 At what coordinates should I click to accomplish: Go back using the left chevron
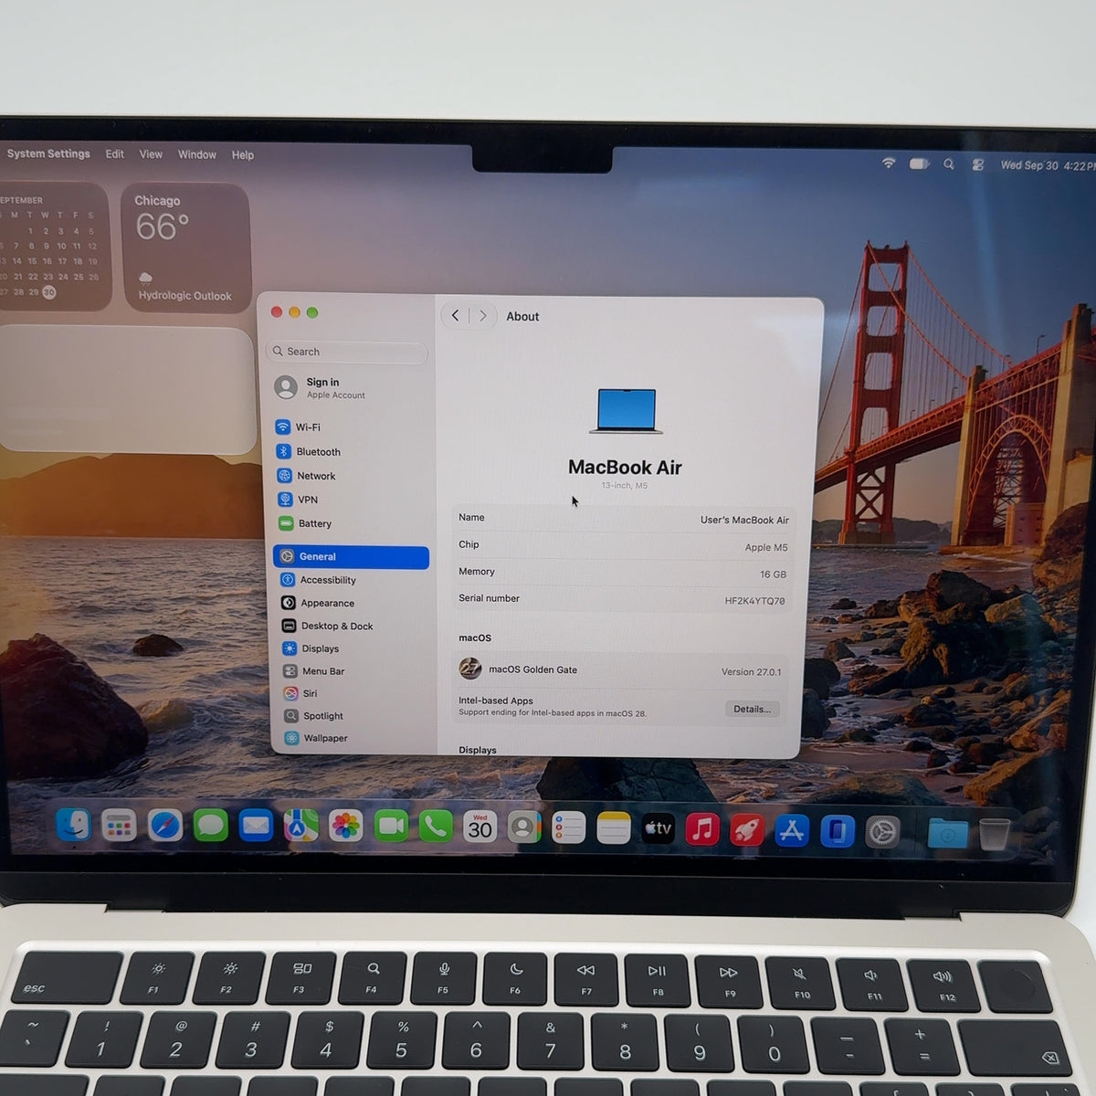click(456, 315)
